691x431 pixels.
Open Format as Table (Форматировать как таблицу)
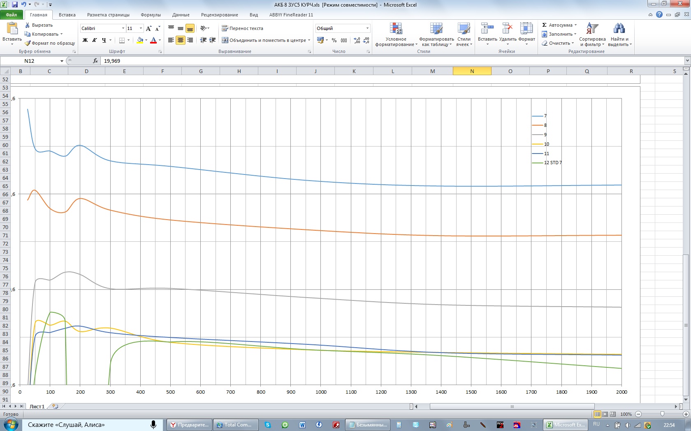coord(436,35)
